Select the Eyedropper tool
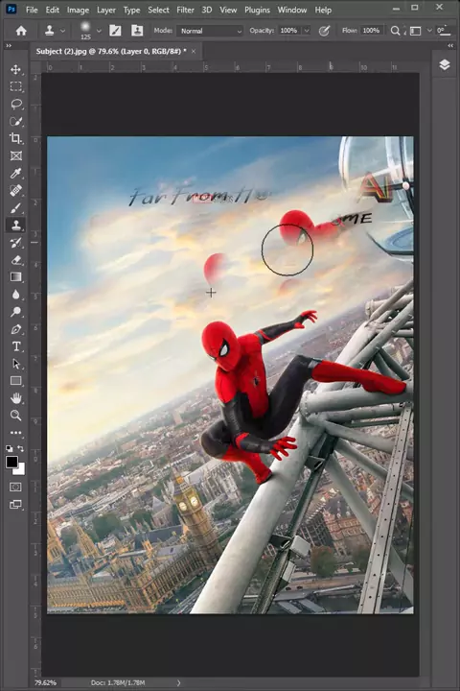Viewport: 460px width, 691px height. click(16, 173)
